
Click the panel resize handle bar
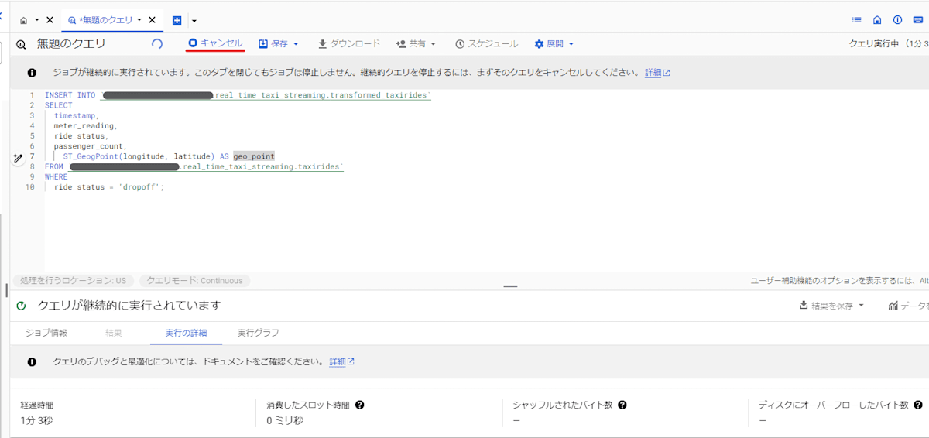tap(510, 286)
